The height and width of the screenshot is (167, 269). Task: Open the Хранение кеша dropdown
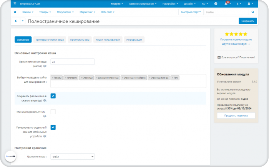point(72,156)
